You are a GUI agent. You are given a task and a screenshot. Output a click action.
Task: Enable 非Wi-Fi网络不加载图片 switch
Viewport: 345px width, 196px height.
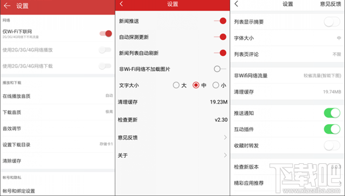[x=220, y=69]
